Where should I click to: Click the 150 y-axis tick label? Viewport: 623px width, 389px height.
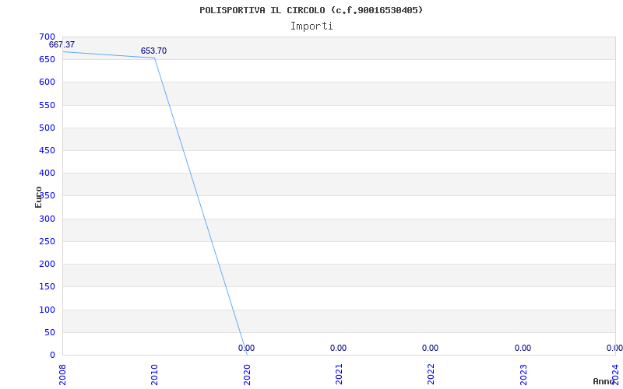point(47,286)
